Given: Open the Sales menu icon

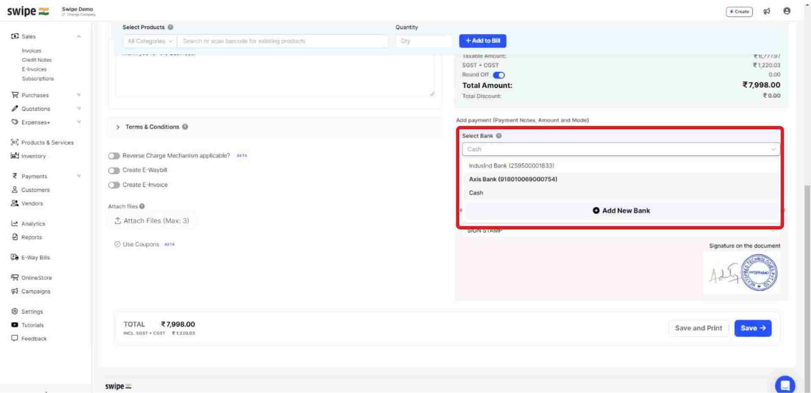Looking at the screenshot, I should click(15, 36).
